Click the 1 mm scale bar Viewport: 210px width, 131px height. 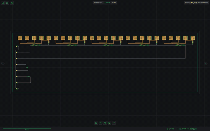click(x=27, y=129)
